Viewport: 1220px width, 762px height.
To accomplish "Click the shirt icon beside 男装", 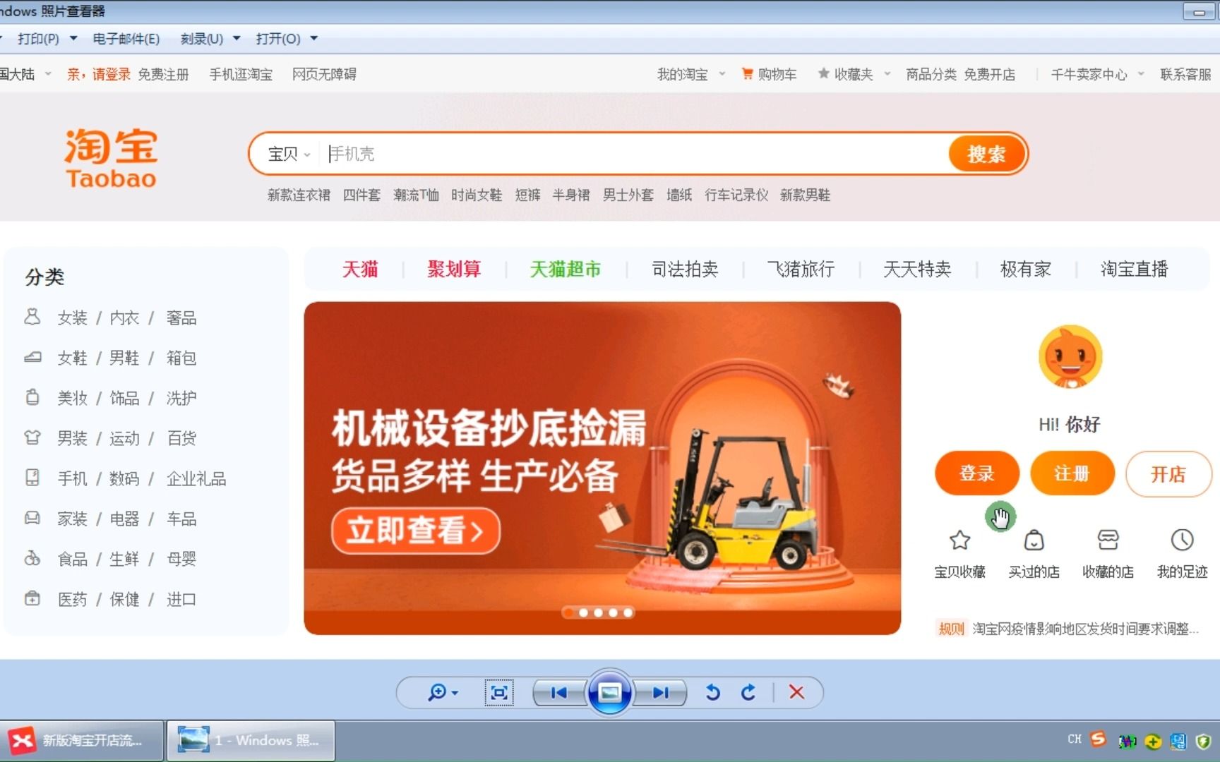I will (x=32, y=437).
